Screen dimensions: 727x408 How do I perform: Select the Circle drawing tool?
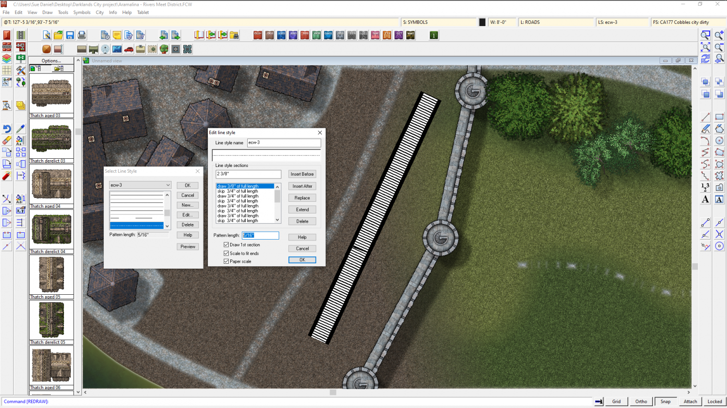pyautogui.click(x=719, y=140)
